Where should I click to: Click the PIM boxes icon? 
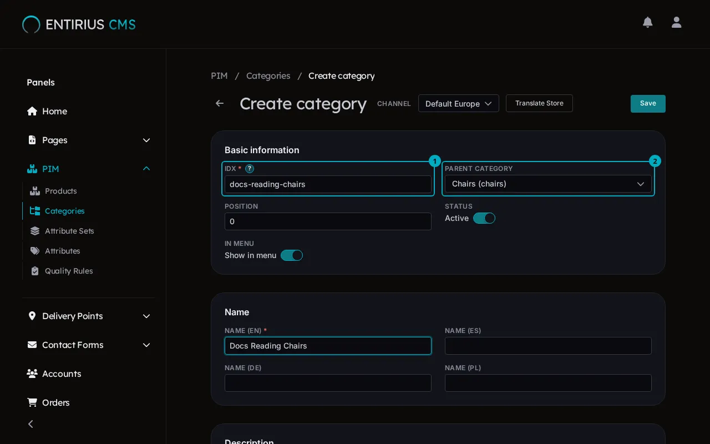(x=32, y=169)
